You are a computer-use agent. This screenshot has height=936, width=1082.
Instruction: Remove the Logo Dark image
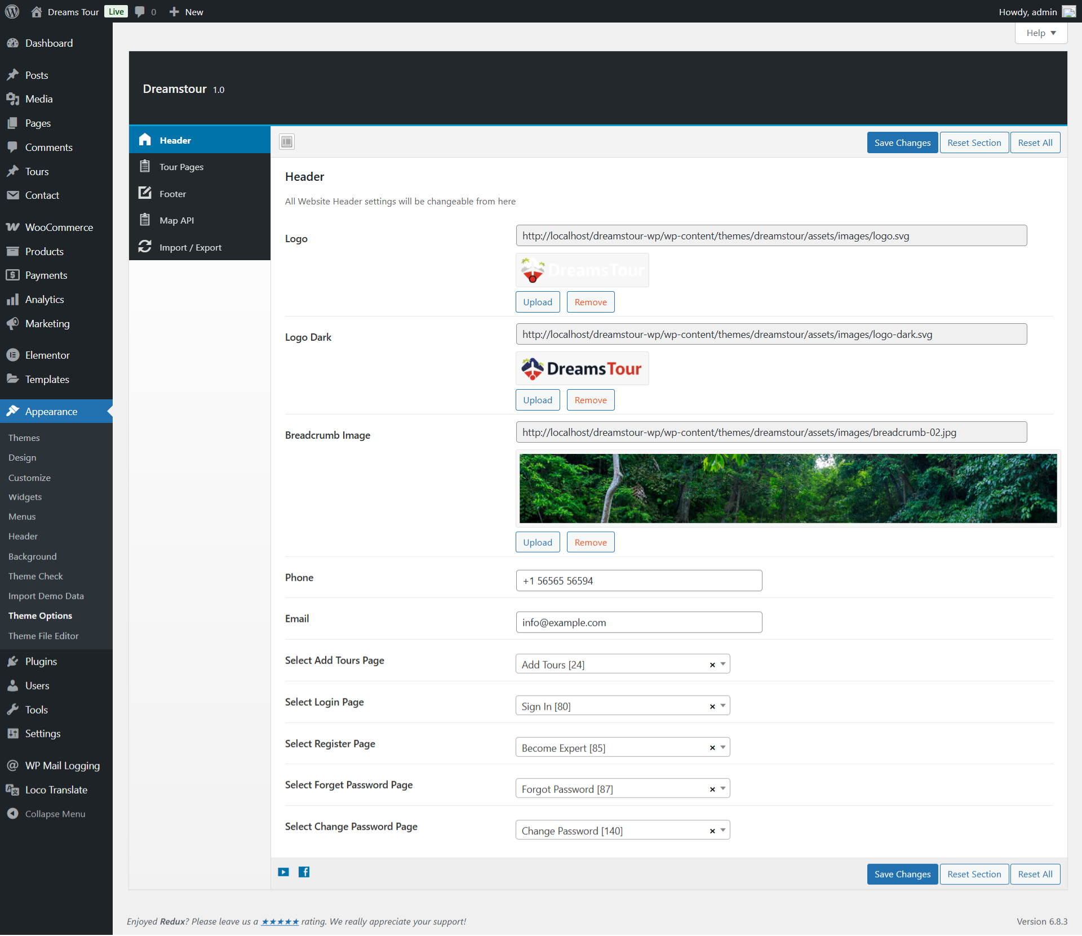point(590,400)
